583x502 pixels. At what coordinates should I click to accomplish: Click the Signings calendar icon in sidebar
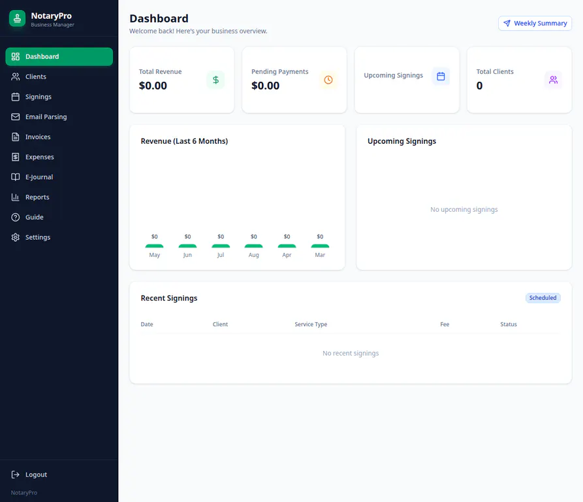pos(15,97)
